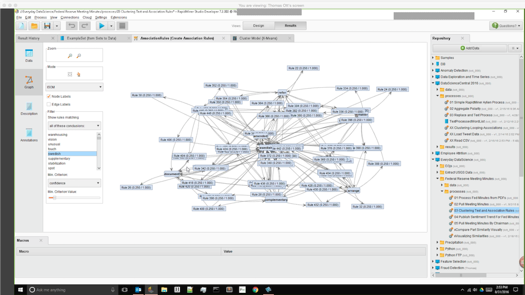Open Outlook from the taskbar
This screenshot has width=525, height=295.
pyautogui.click(x=138, y=290)
